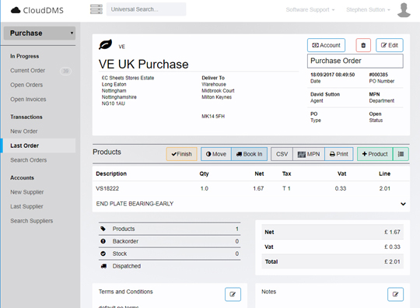This screenshot has height=308, width=420.
Task: Add item with +Product button
Action: pos(375,154)
